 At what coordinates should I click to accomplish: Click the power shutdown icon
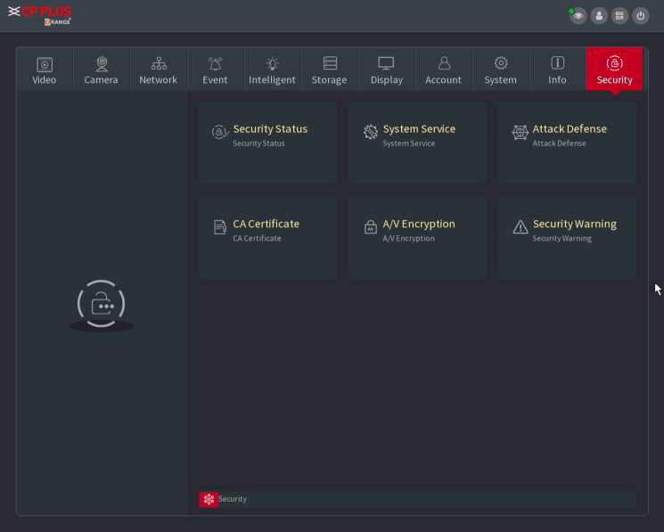(x=640, y=16)
